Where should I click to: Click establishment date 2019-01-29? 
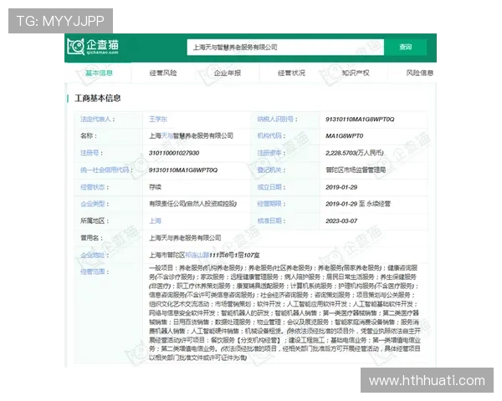coord(341,187)
